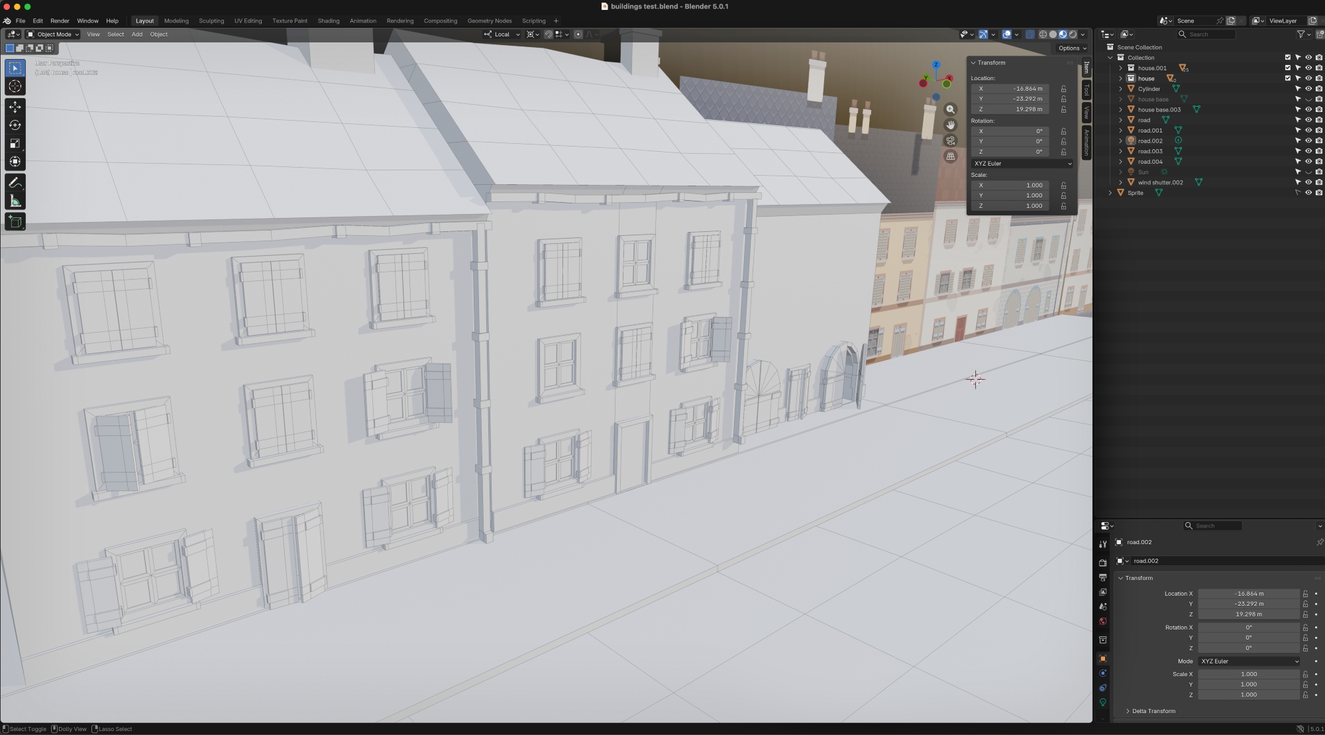Activate the Annotate pencil tool

point(15,182)
